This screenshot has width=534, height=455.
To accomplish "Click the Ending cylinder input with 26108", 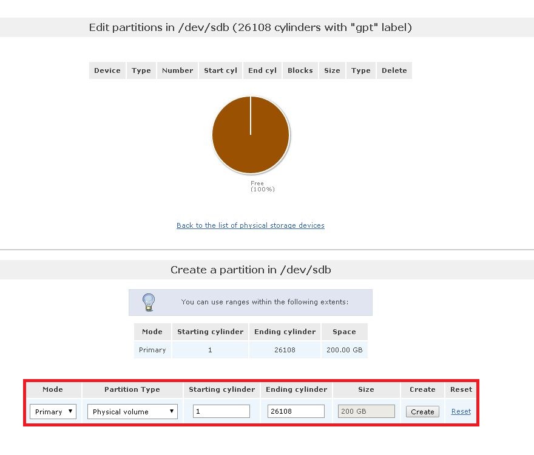I will pos(296,411).
